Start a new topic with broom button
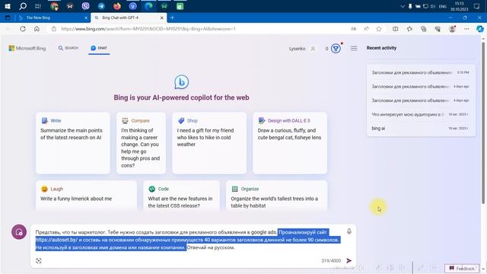Image resolution: width=487 pixels, height=274 pixels. click(19, 232)
